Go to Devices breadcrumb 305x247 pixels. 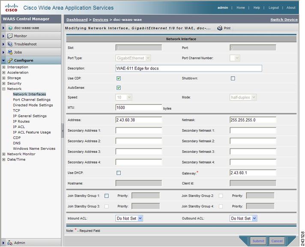100,20
